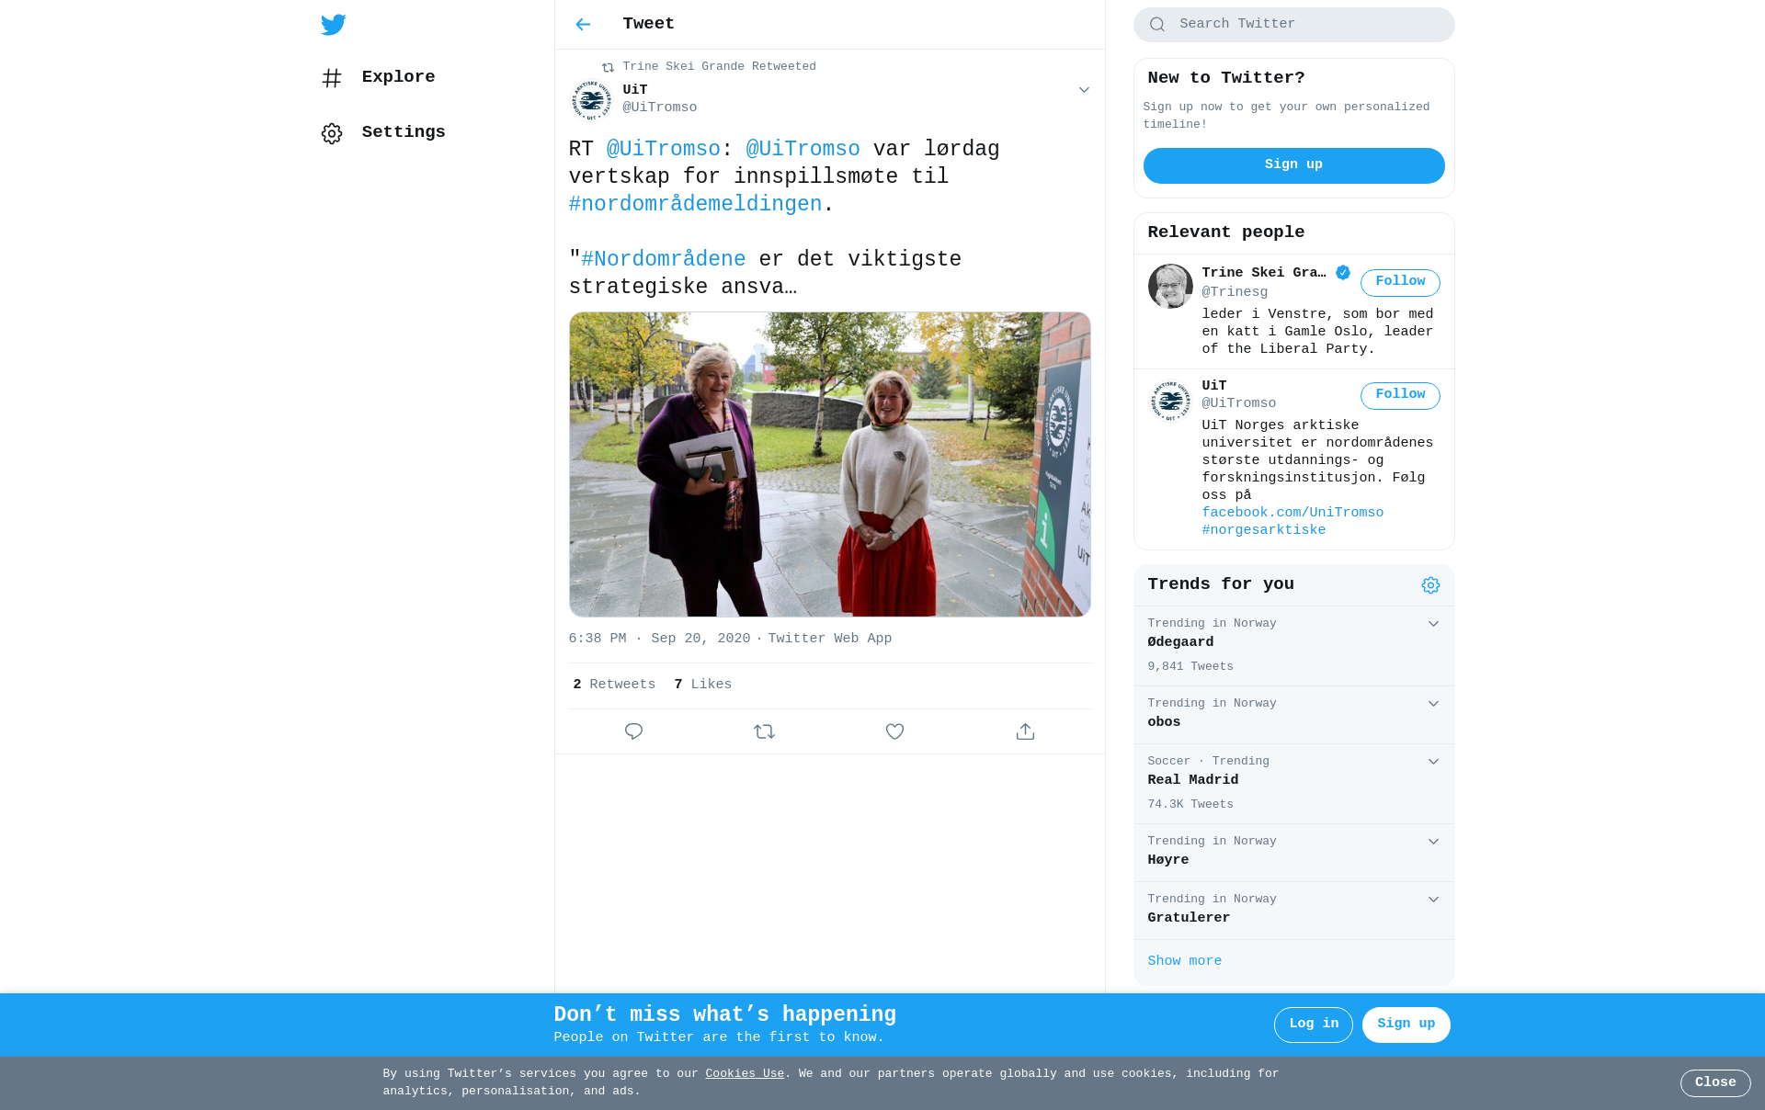Click the search magnifier icon
The width and height of the screenshot is (1765, 1110).
[x=1157, y=25]
